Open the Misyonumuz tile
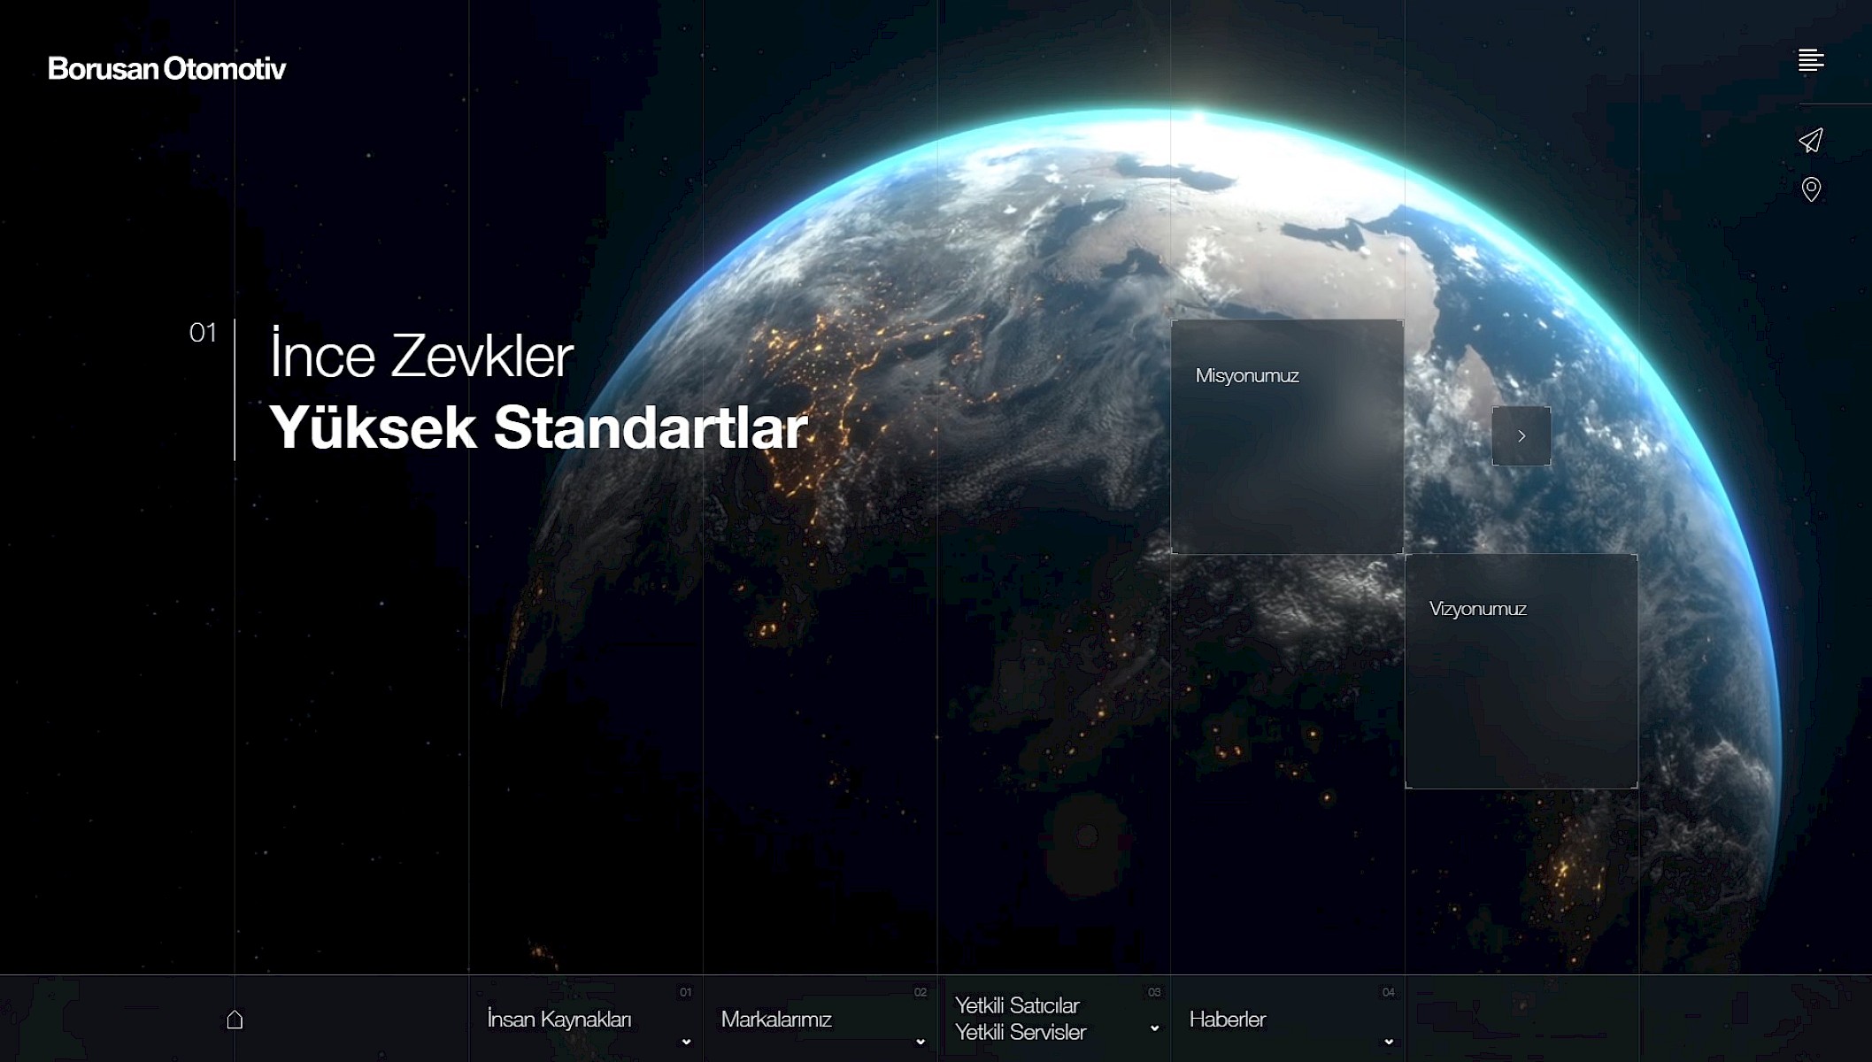 [x=1287, y=436]
